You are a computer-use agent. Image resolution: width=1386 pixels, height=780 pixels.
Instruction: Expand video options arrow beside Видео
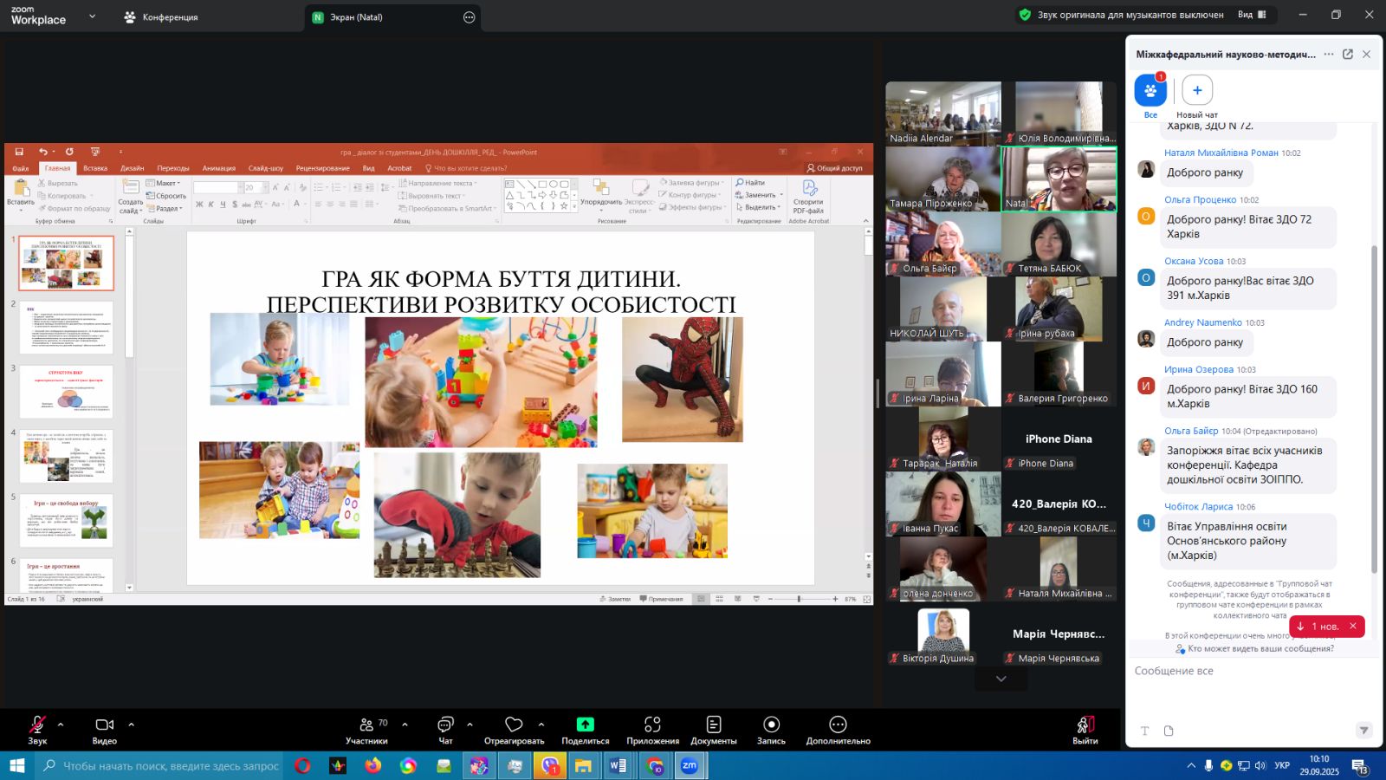point(132,725)
